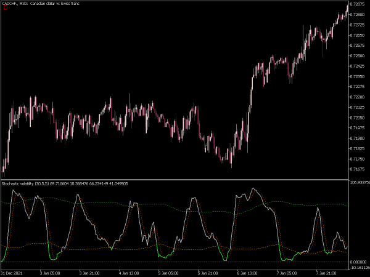
Task: Click the 0.71675 price label
Action: (357, 169)
